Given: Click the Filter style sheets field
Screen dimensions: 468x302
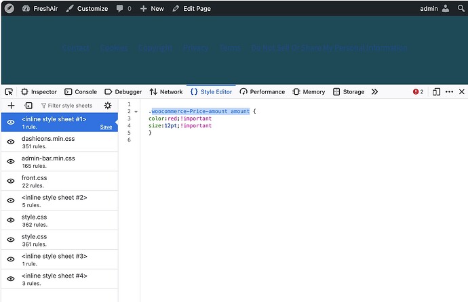Looking at the screenshot, I should tap(67, 106).
